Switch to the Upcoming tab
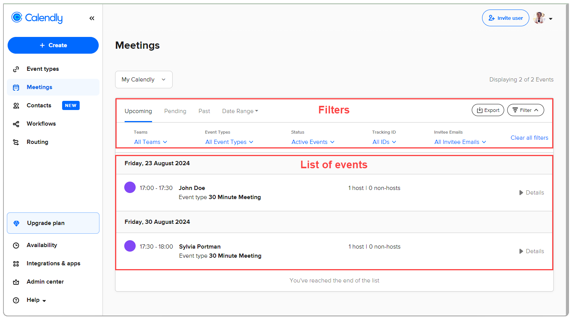 click(x=138, y=111)
